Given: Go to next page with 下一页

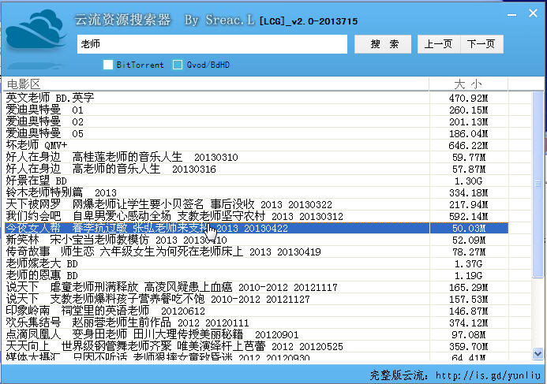Looking at the screenshot, I should pyautogui.click(x=481, y=44).
